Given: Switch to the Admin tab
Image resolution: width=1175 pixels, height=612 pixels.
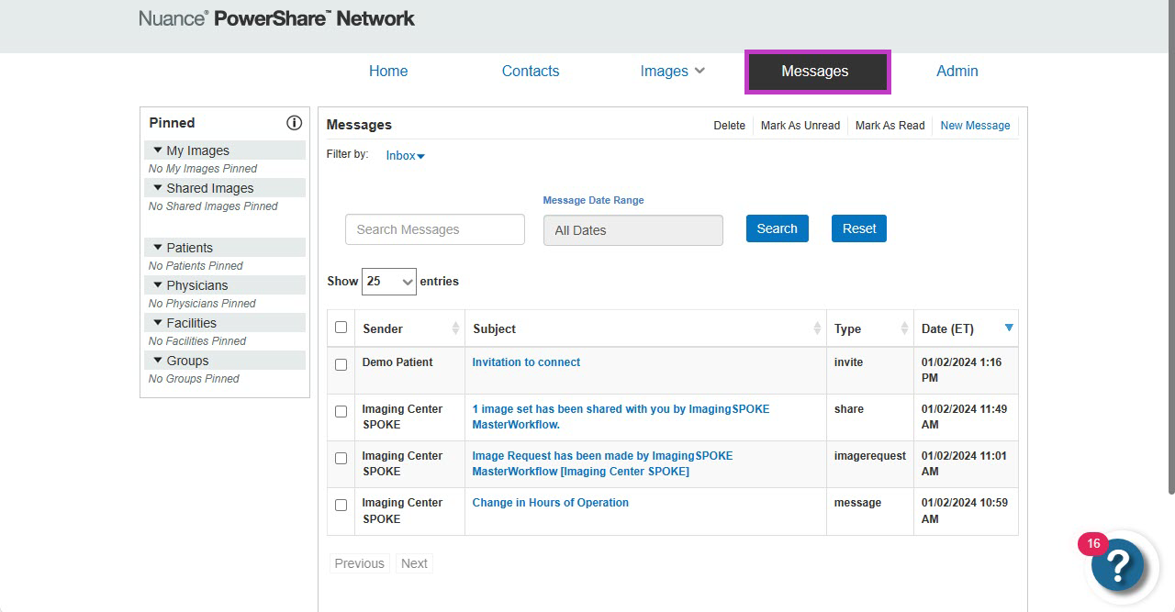Looking at the screenshot, I should (957, 72).
